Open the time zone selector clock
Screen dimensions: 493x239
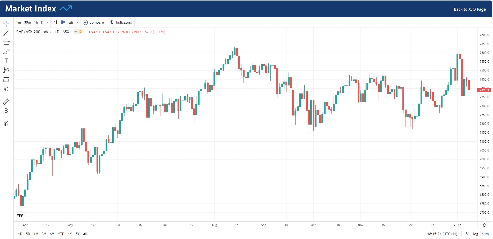pos(442,234)
